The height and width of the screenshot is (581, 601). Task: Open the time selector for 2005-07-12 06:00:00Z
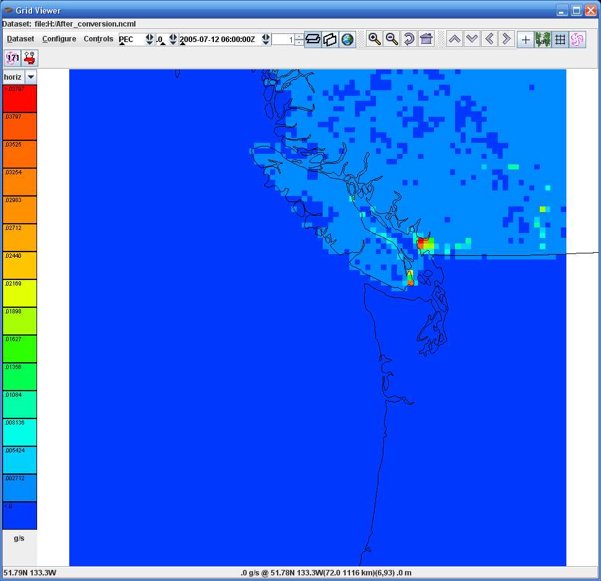[266, 39]
